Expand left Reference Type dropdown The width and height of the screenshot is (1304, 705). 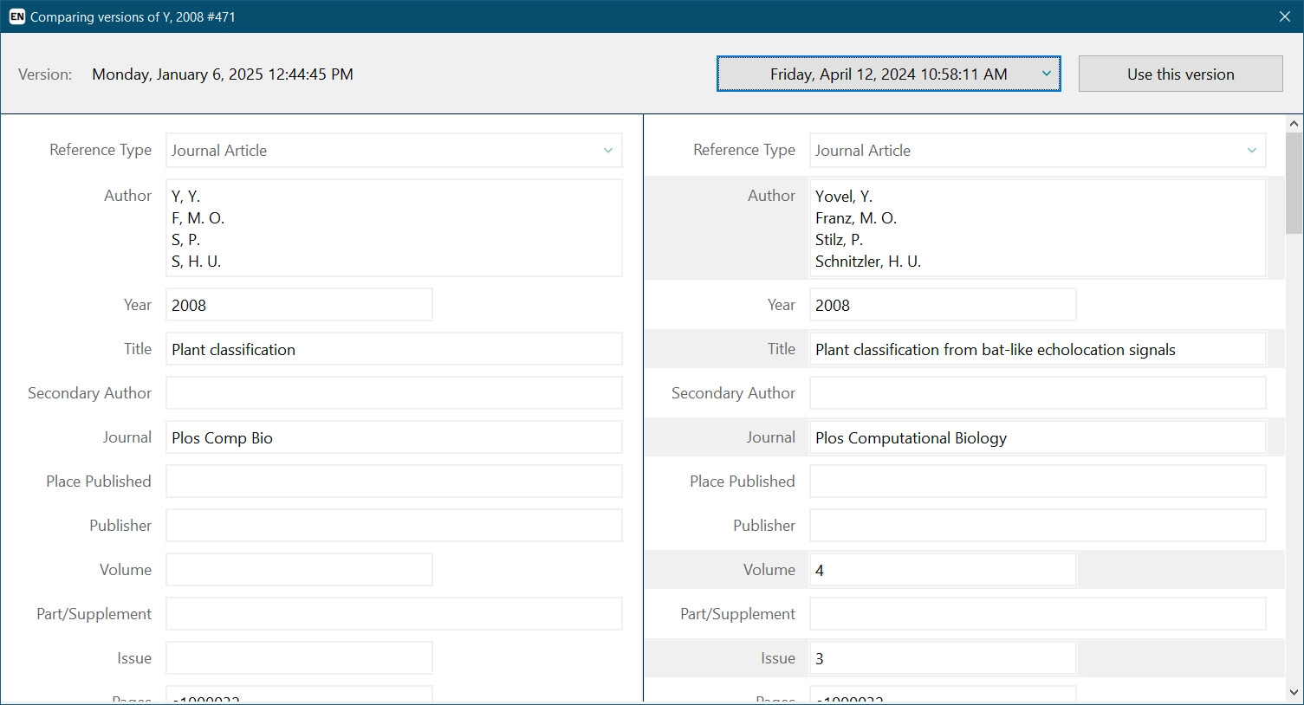394,150
